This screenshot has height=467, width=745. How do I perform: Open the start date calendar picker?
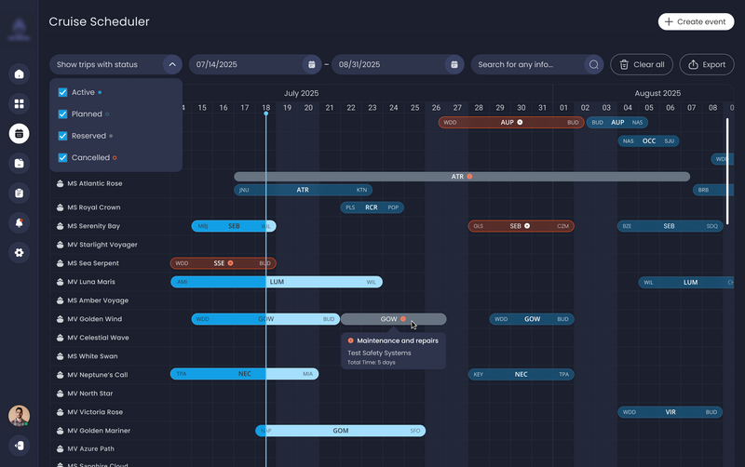pos(311,65)
